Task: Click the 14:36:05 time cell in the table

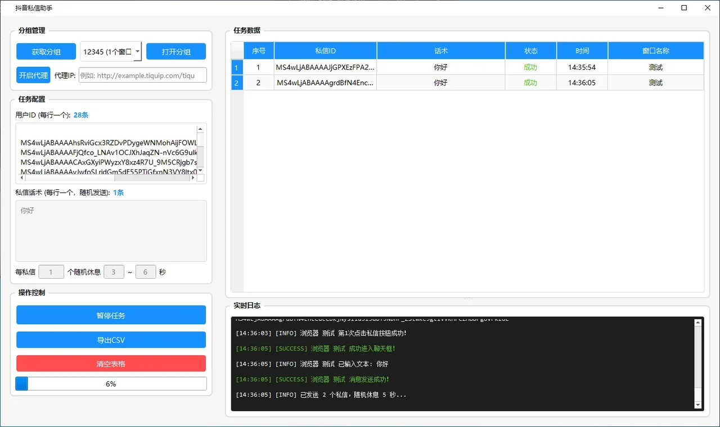Action: coord(582,83)
